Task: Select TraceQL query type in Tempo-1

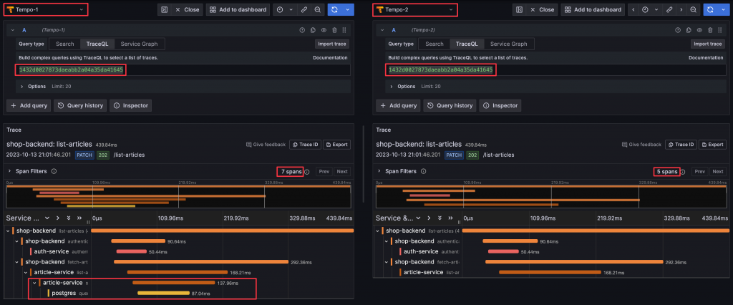Action: (x=97, y=44)
